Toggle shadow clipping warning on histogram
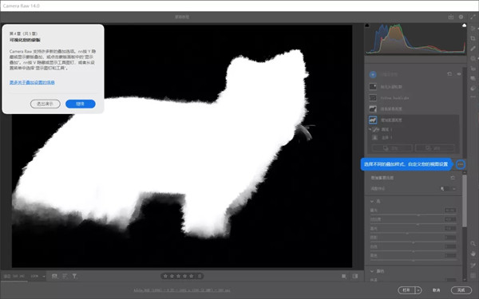The width and height of the screenshot is (479, 299). (x=367, y=26)
